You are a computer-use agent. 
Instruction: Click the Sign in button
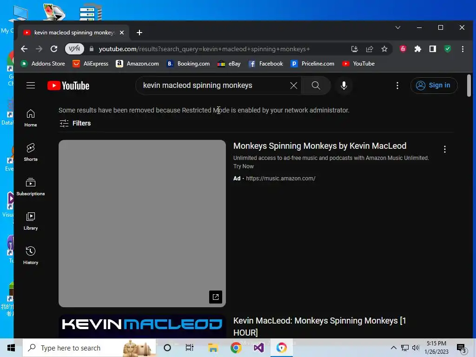point(434,86)
